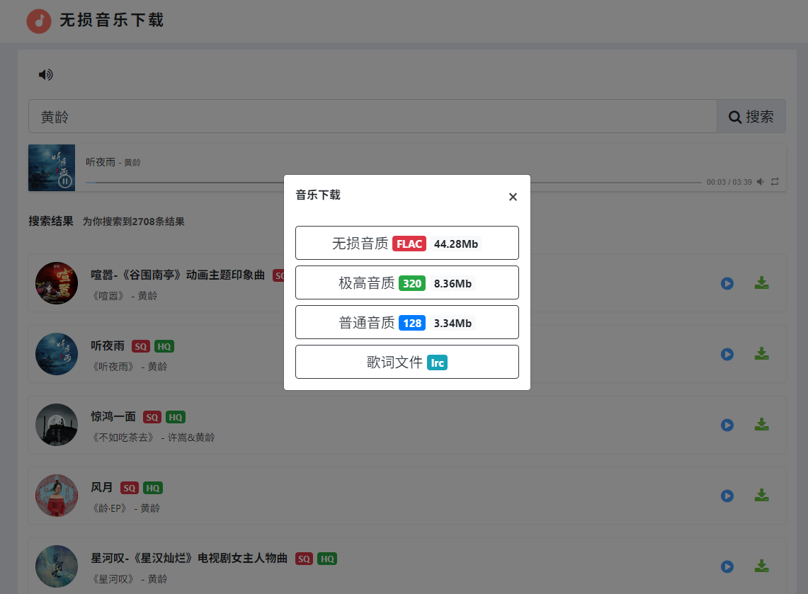
Task: Click the 搜索 search button
Action: point(751,117)
